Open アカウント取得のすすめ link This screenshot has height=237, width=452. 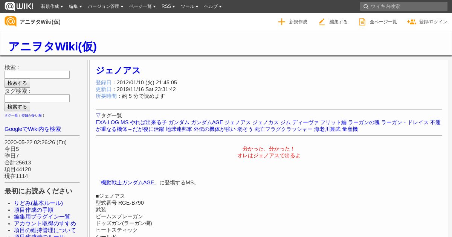click(x=45, y=223)
